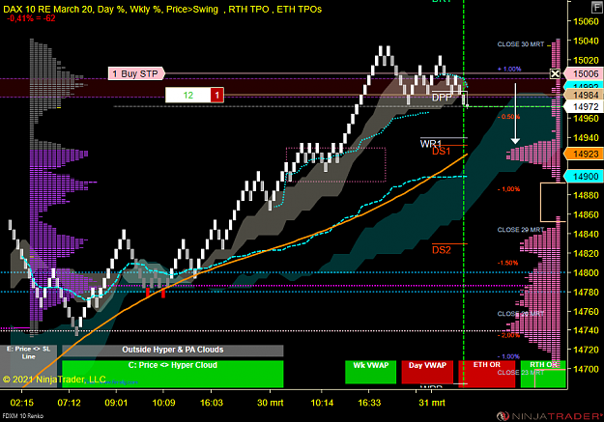Click the ETH OR red status box
Image resolution: width=604 pixels, height=422 pixels.
coord(486,374)
